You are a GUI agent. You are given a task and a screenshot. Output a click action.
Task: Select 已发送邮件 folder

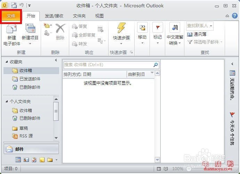point(26,79)
